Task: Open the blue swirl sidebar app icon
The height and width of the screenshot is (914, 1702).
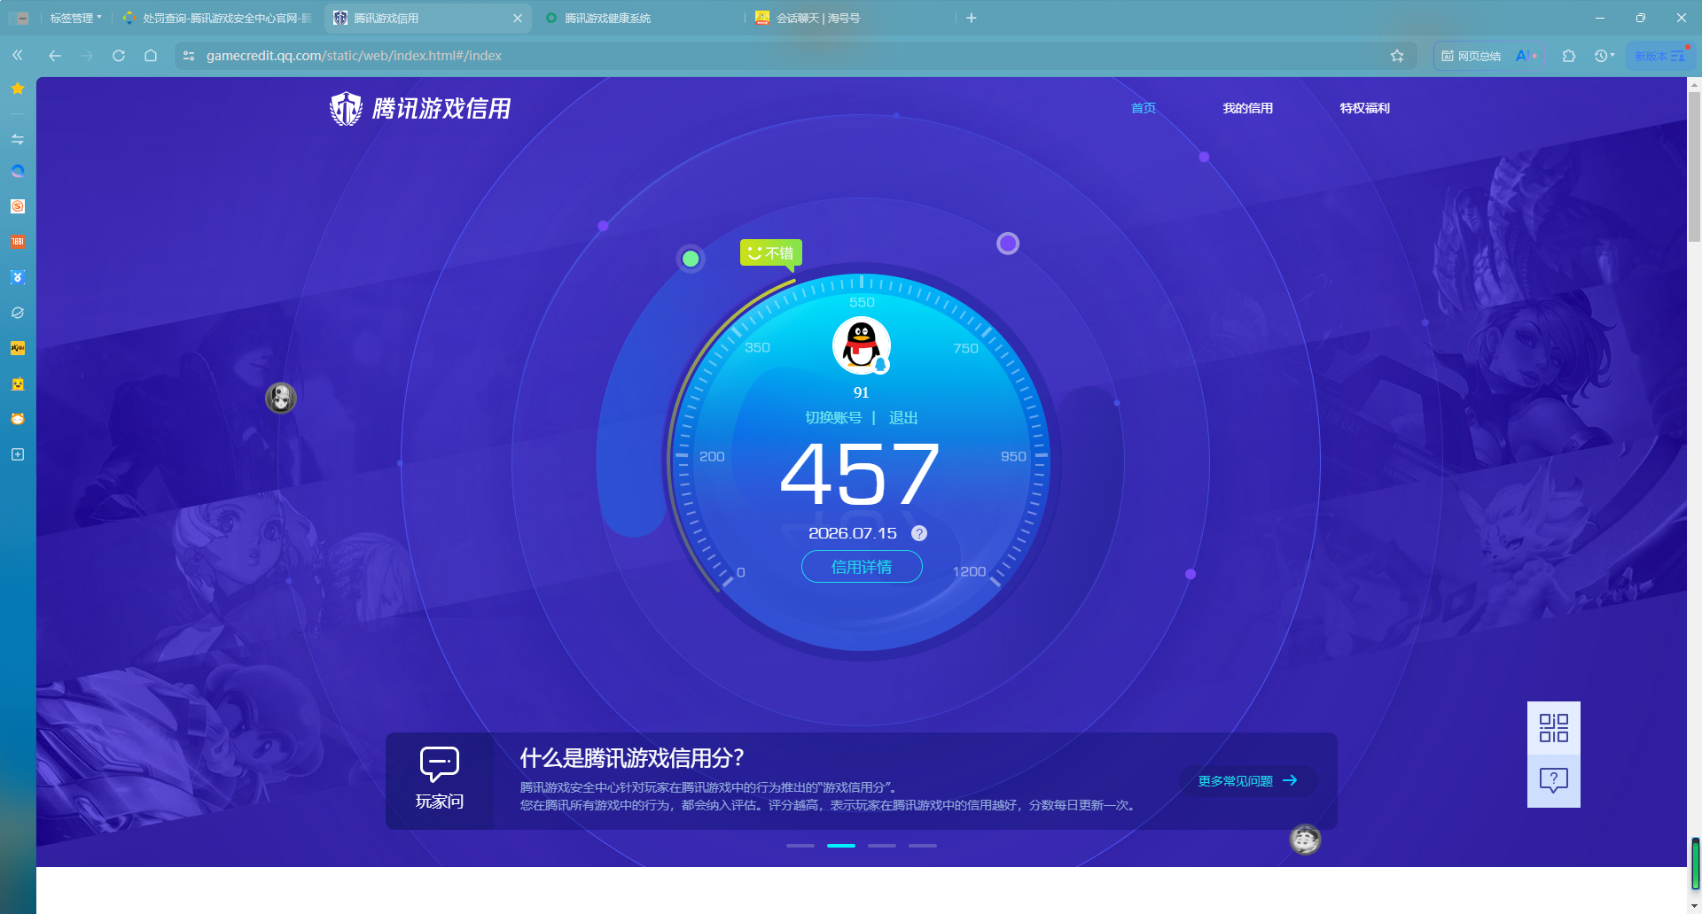Action: [x=18, y=171]
